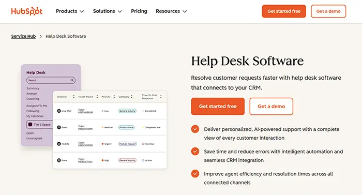
Task: Click the Help Desk Software breadcrumb text
Action: [66, 36]
